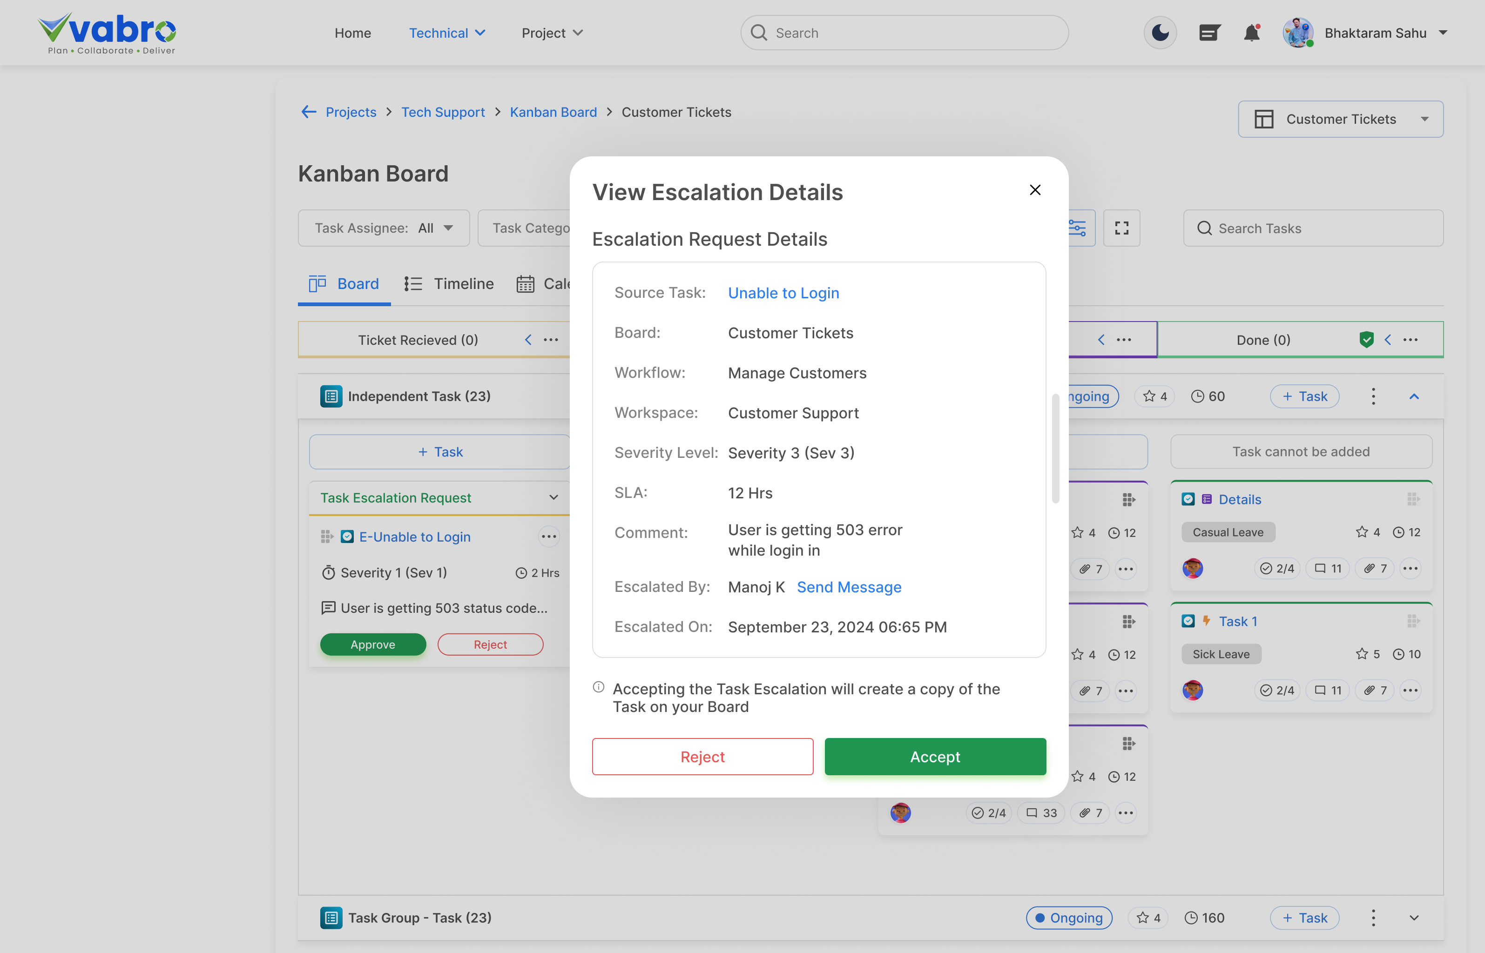Add task via Independent Task + Task button

pyautogui.click(x=1305, y=396)
